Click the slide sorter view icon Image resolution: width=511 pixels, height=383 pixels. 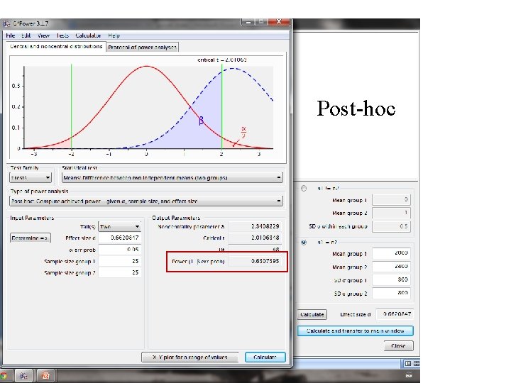(x=417, y=363)
